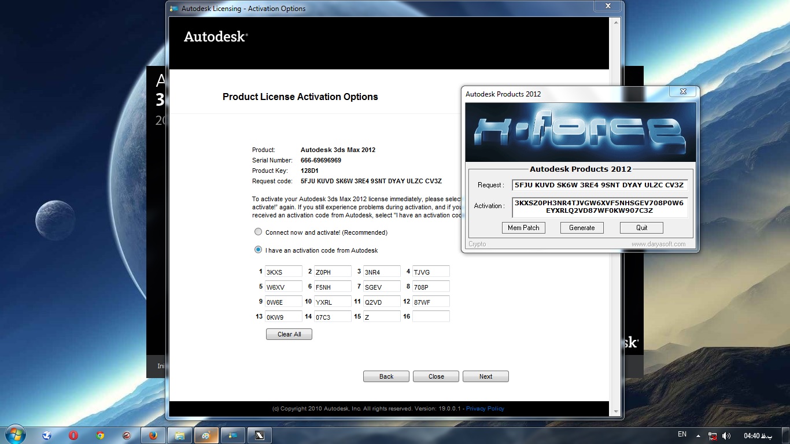This screenshot has width=790, height=444.
Task: Click activation code box 4 containing TJVG
Action: point(431,272)
